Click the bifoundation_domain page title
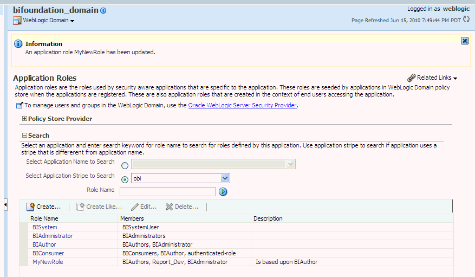The height and width of the screenshot is (277, 475). click(56, 10)
